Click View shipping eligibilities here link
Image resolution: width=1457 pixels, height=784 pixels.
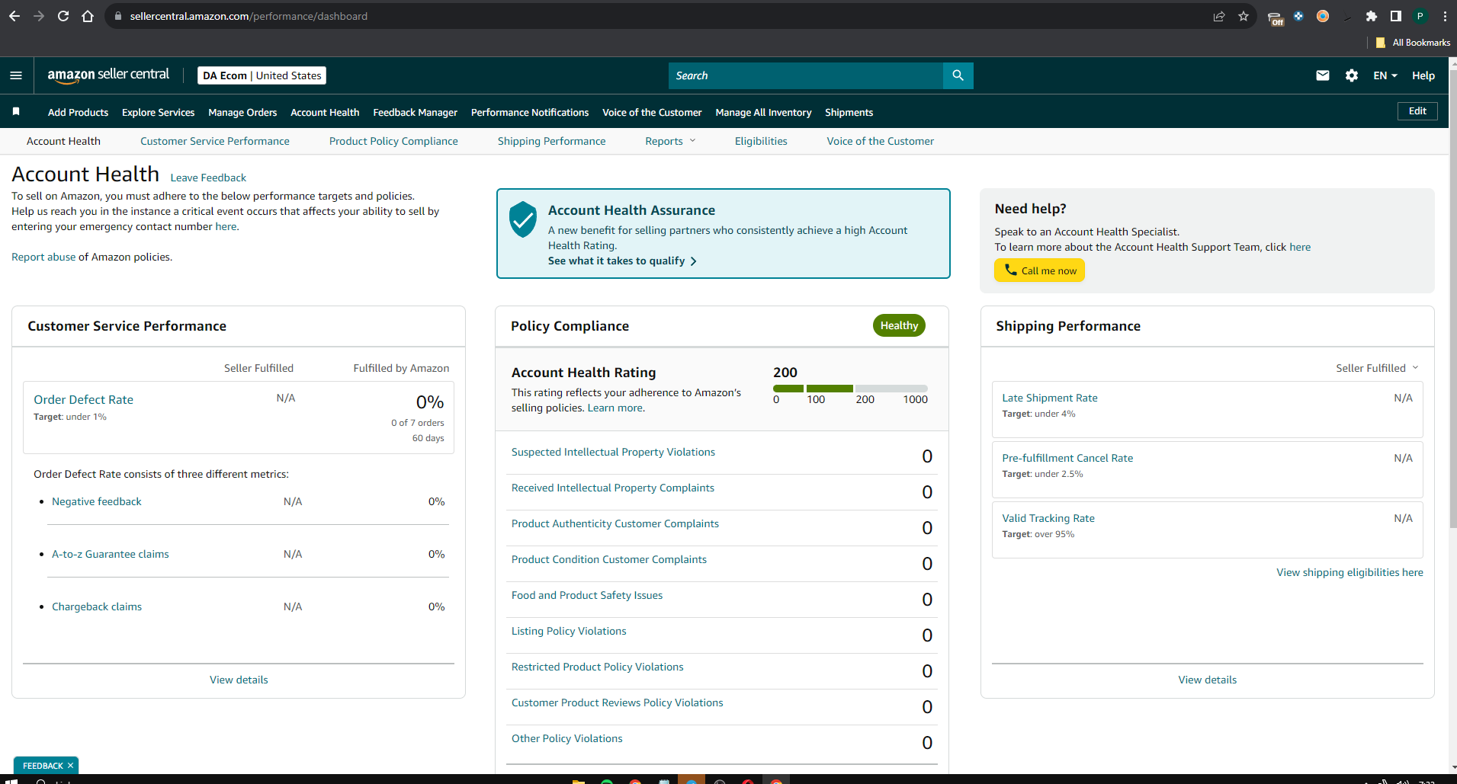coord(1349,572)
